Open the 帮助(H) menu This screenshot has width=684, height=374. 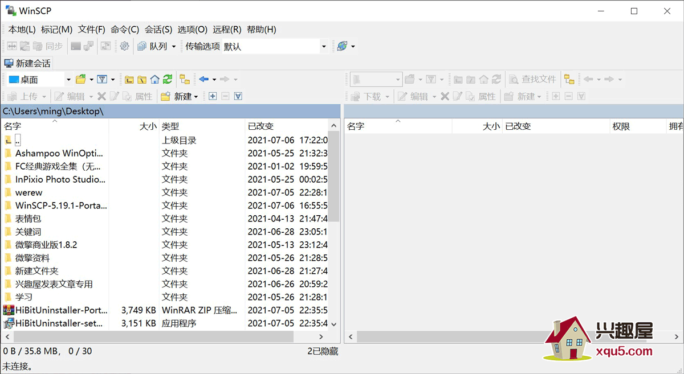click(262, 30)
